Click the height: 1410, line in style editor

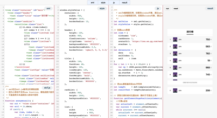point(77,19)
